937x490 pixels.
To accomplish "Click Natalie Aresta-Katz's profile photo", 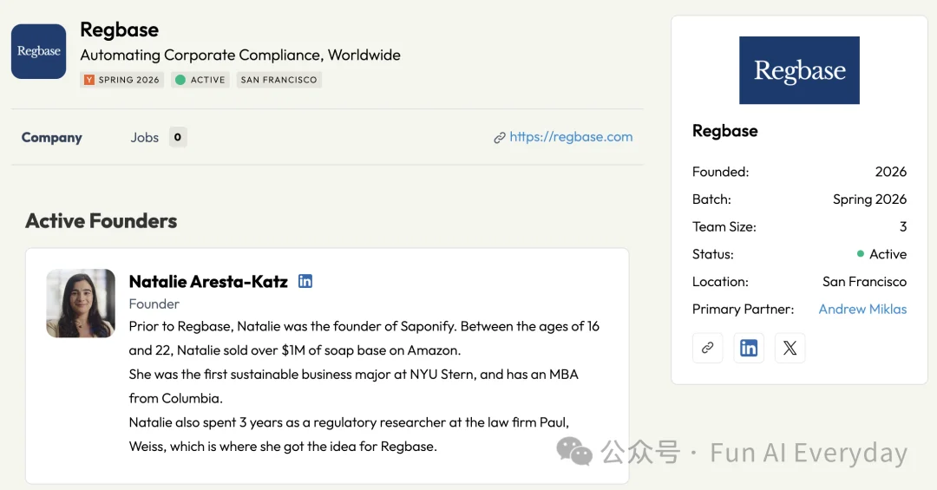I will pos(81,303).
